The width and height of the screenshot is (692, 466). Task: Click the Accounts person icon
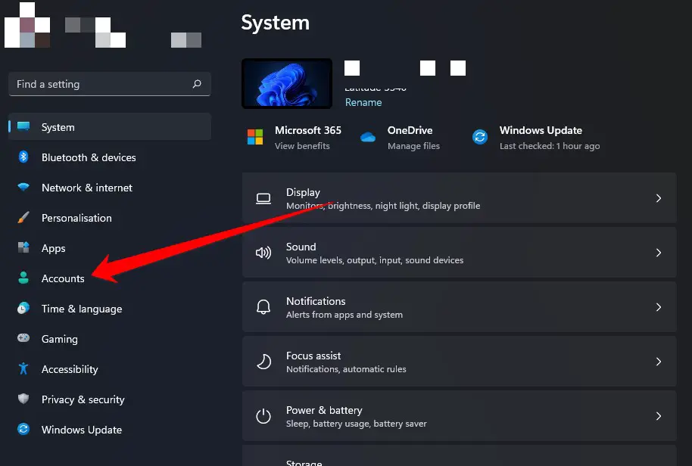23,278
